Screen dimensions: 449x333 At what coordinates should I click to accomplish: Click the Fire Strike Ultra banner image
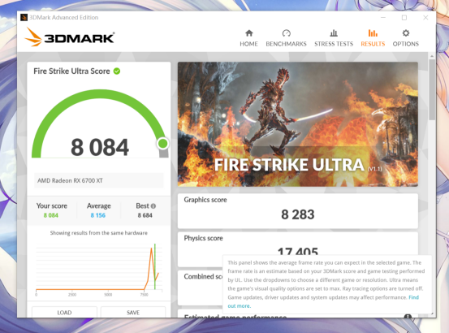tap(298, 124)
